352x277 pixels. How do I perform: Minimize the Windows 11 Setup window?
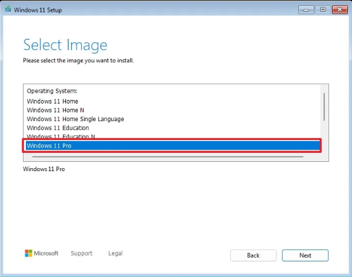306,10
